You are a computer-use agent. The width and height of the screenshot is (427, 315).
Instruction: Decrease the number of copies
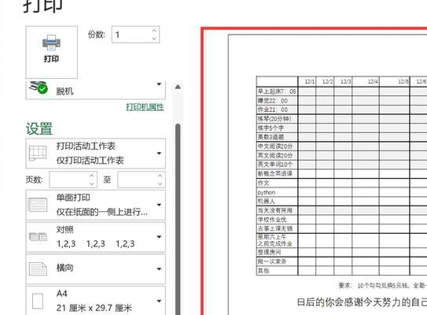pyautogui.click(x=154, y=39)
